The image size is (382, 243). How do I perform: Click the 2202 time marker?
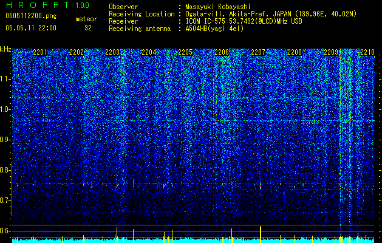77,52
